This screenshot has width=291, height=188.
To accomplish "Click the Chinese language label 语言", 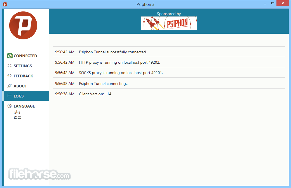I will pos(17,117).
